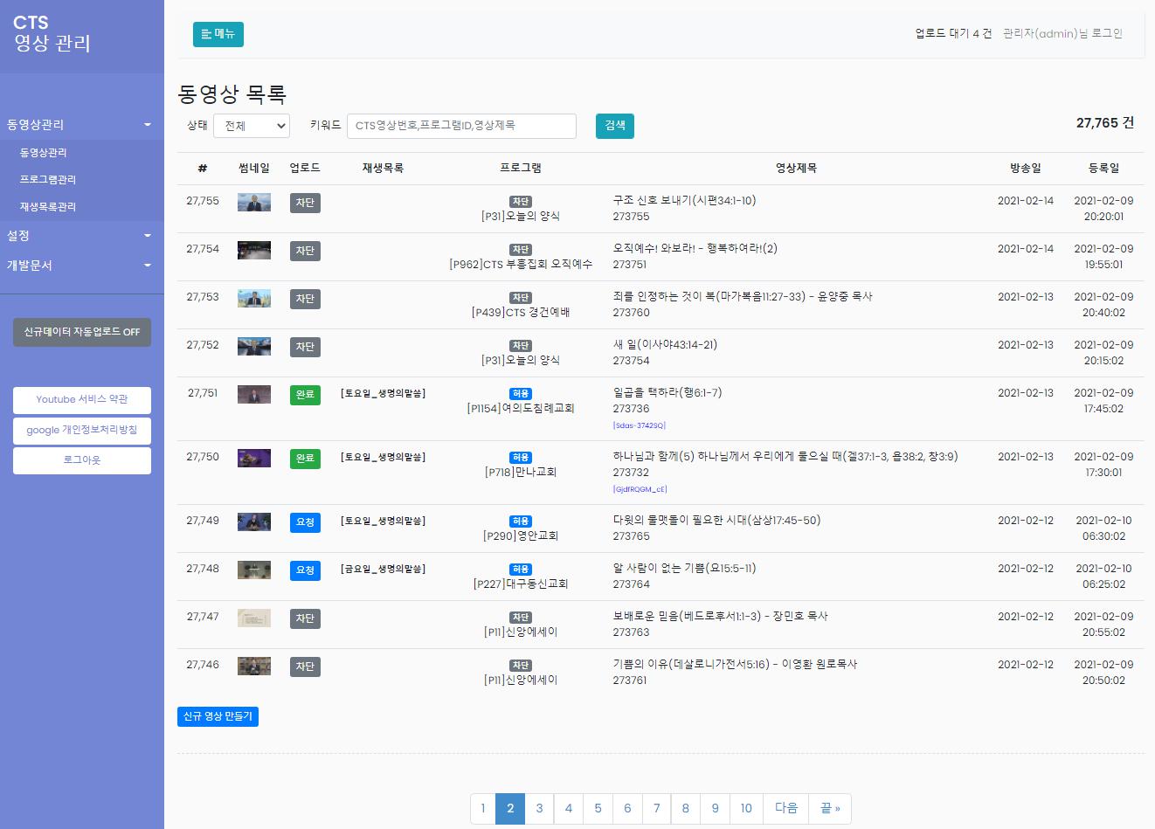Image resolution: width=1155 pixels, height=829 pixels.
Task: Open 프로그램관리 in the sidebar
Action: tap(48, 180)
